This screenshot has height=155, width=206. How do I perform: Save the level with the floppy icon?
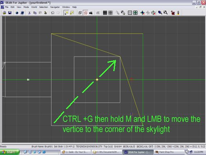(x=10, y=13)
